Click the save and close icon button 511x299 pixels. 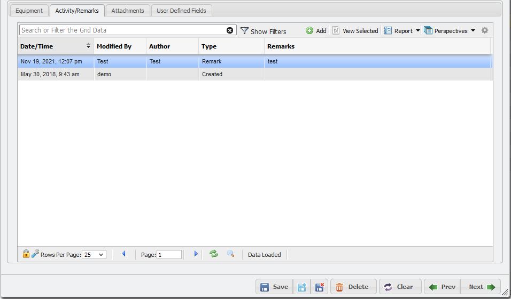click(x=319, y=287)
